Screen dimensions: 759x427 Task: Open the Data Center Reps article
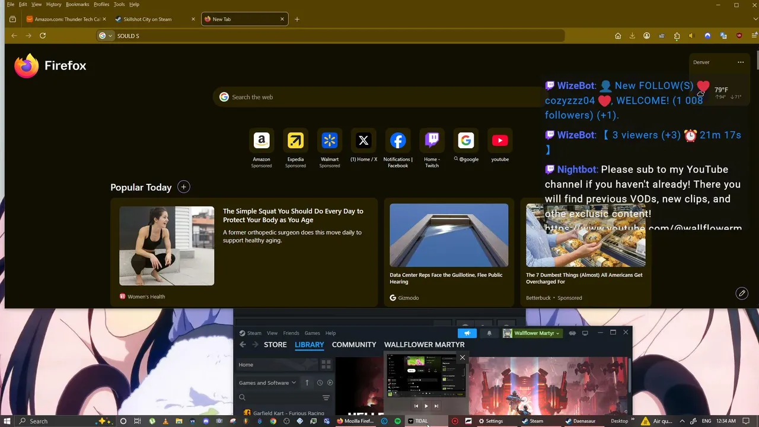449,252
